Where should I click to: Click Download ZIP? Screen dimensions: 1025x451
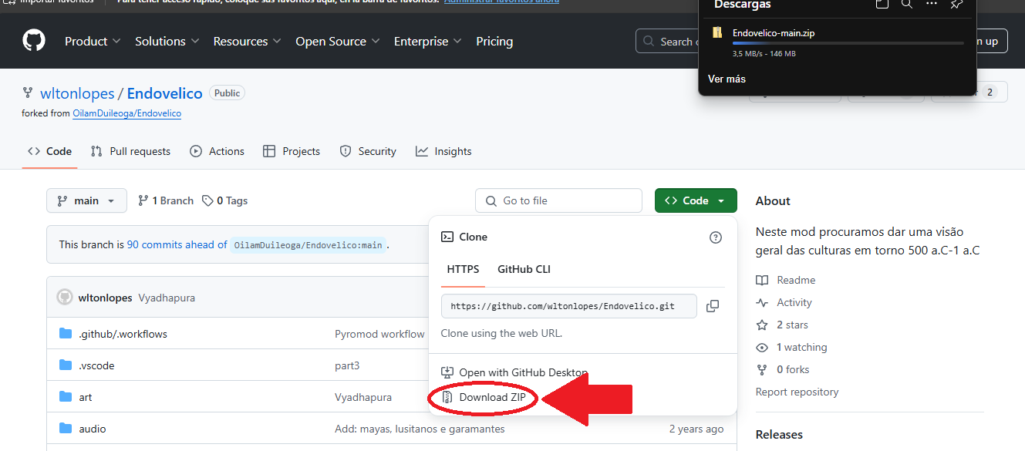pos(484,398)
